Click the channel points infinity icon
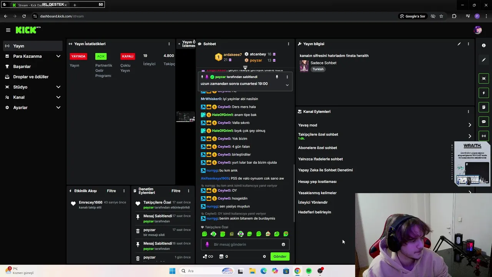 (x=208, y=257)
